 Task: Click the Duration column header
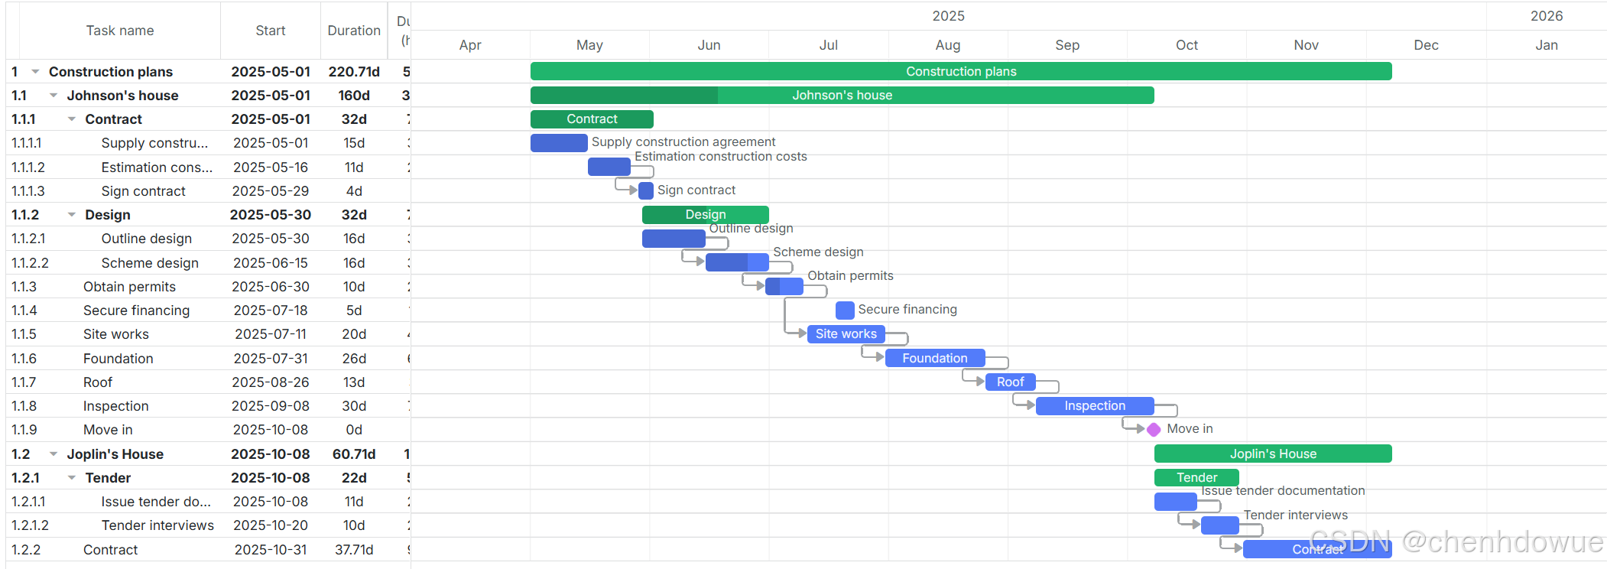[354, 31]
